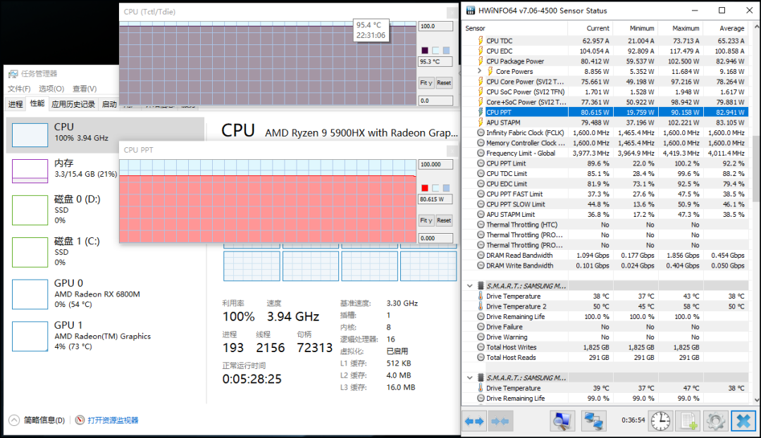Viewport: 761px width, 438px height.
Task: Collapse Task Manager to brief info view
Action: click(x=38, y=420)
